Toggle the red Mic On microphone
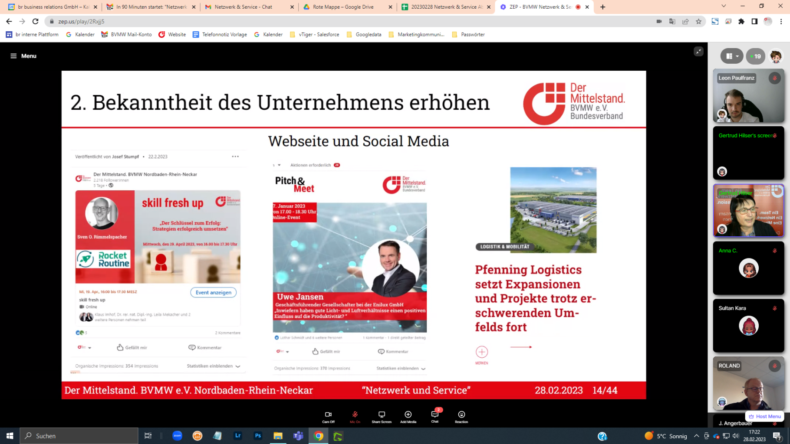 (355, 415)
